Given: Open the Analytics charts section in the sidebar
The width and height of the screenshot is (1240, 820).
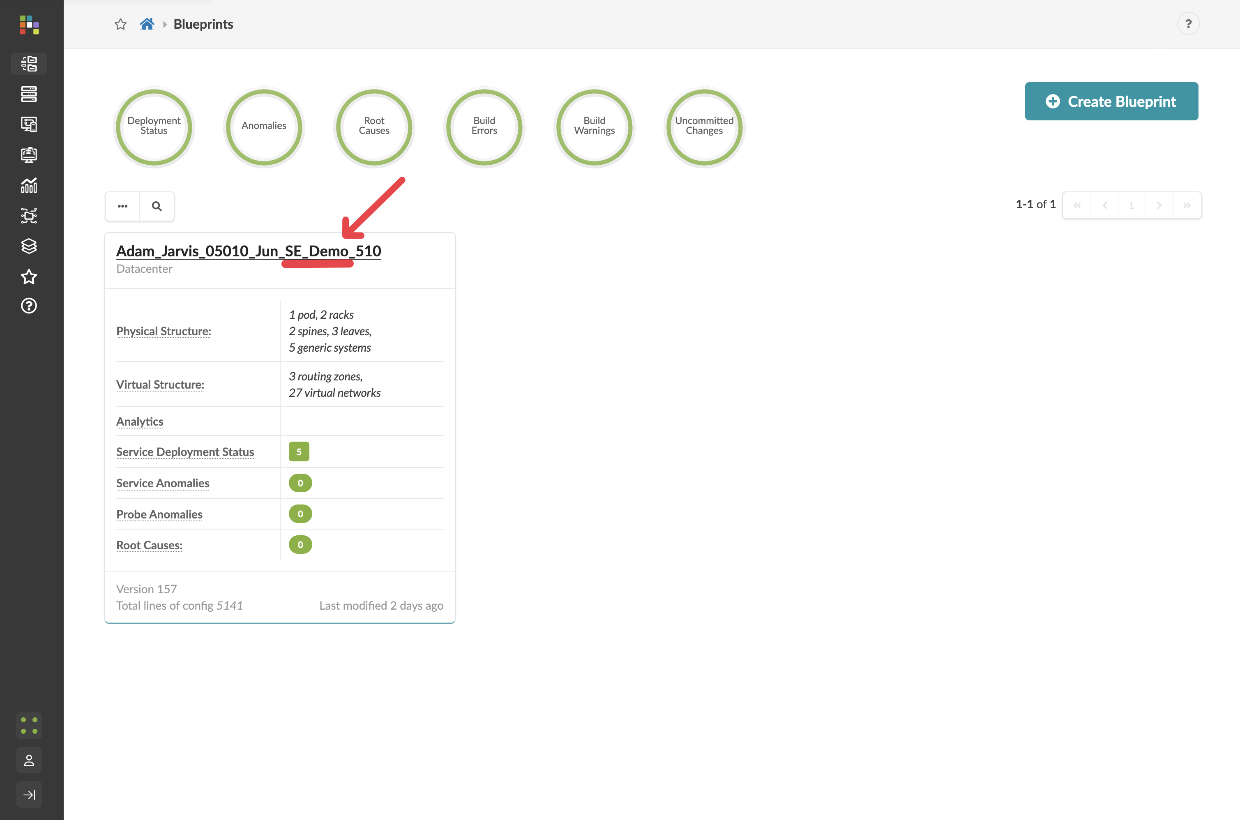Looking at the screenshot, I should tap(29, 185).
